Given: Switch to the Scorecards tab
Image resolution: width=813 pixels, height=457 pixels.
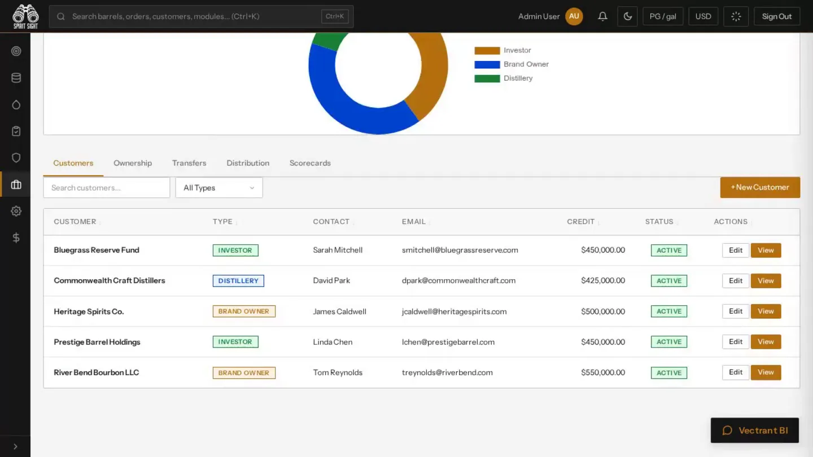Looking at the screenshot, I should (x=310, y=163).
